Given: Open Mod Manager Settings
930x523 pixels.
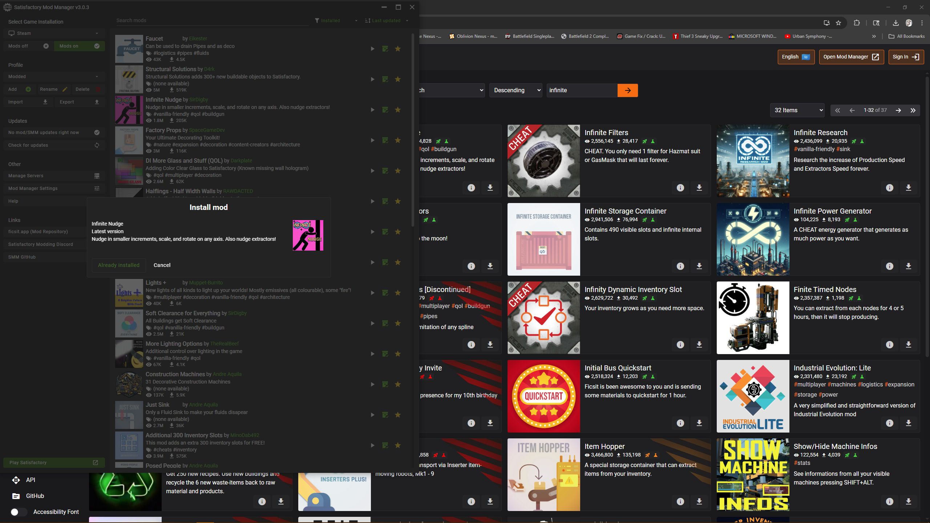Looking at the screenshot, I should tap(54, 188).
